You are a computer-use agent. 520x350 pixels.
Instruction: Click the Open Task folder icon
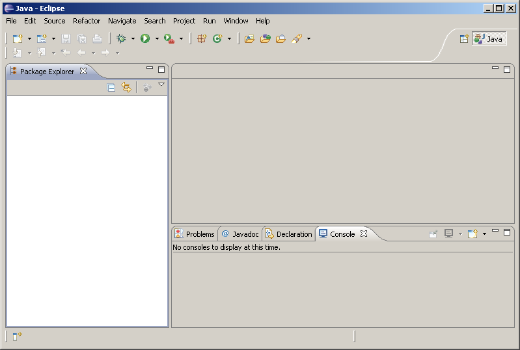coord(266,39)
